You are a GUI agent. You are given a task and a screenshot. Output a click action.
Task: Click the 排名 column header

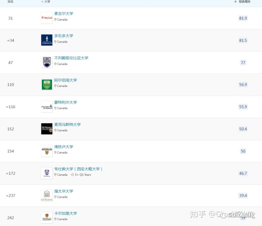click(10, 2)
